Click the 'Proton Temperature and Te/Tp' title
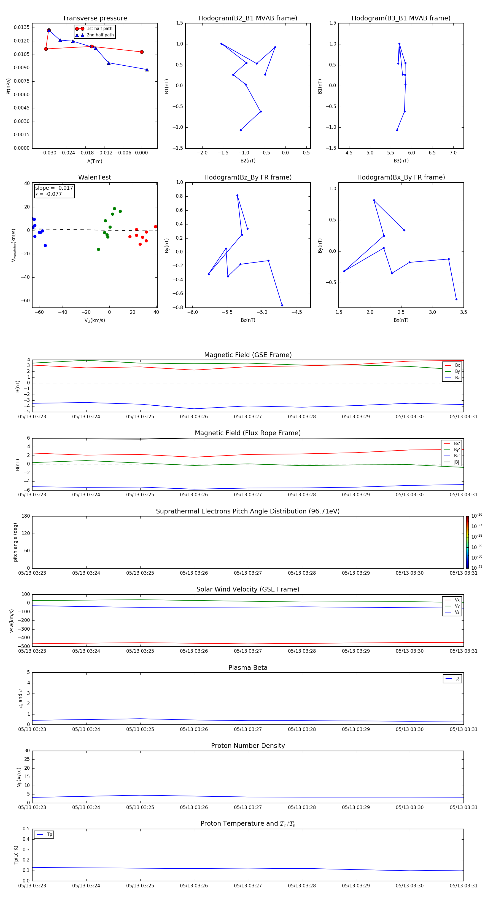Viewport: 496px width, 910px height. click(x=248, y=824)
